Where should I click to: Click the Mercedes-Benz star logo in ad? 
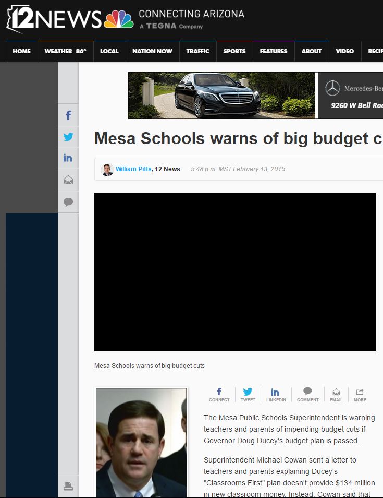click(332, 88)
